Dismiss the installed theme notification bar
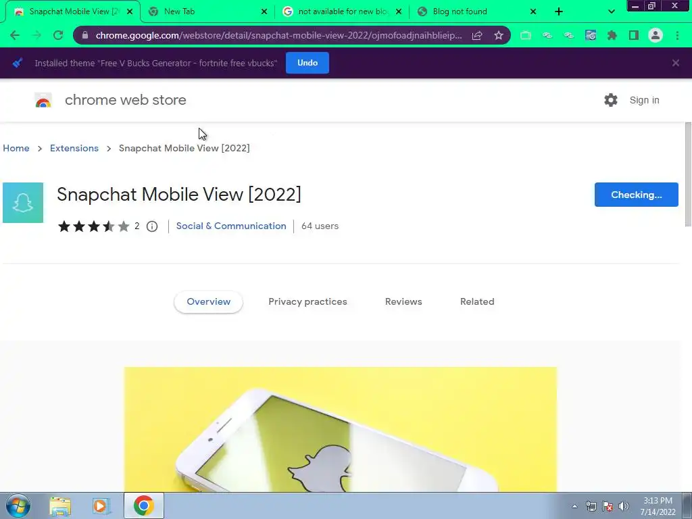The width and height of the screenshot is (692, 519). 675,63
